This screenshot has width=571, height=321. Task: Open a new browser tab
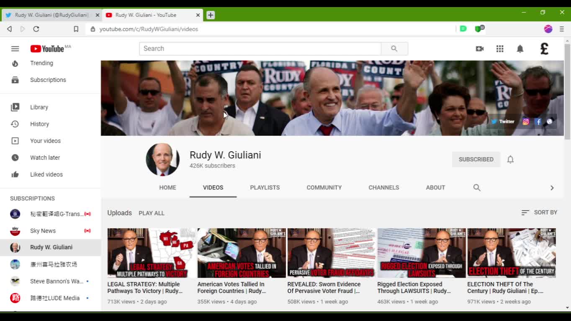point(211,15)
